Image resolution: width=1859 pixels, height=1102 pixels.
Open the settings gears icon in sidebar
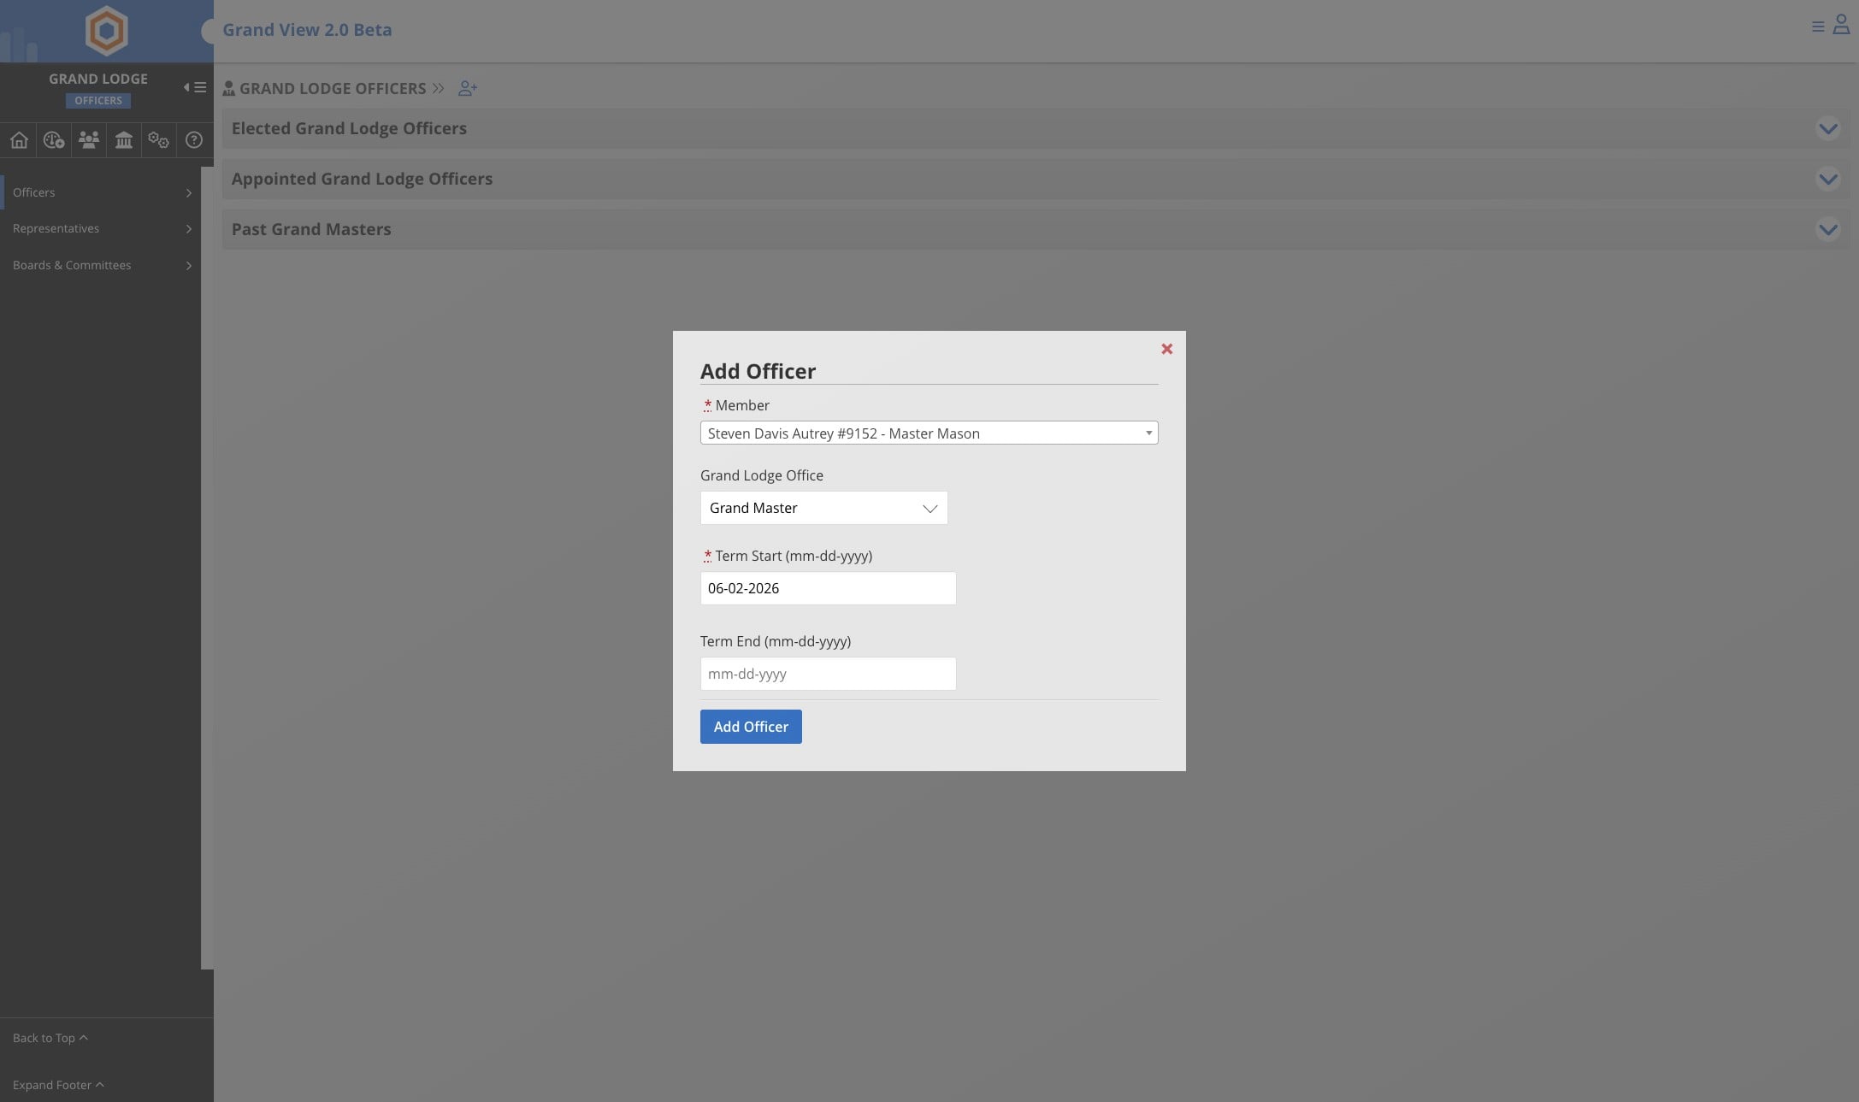coord(158,140)
